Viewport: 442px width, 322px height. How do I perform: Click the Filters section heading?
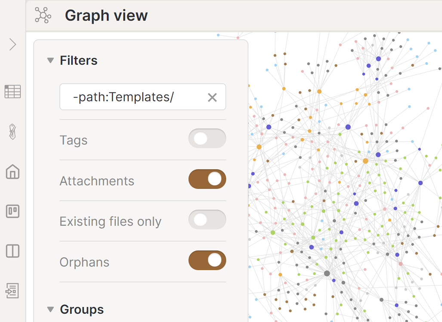(78, 61)
